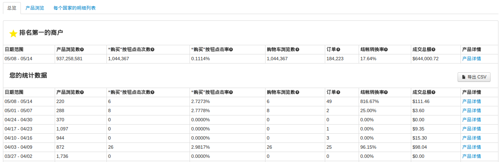
Task: Open 产品详情 link in top merchant row
Action: (471, 59)
